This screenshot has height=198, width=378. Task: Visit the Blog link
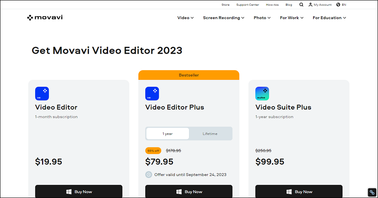coord(289,4)
